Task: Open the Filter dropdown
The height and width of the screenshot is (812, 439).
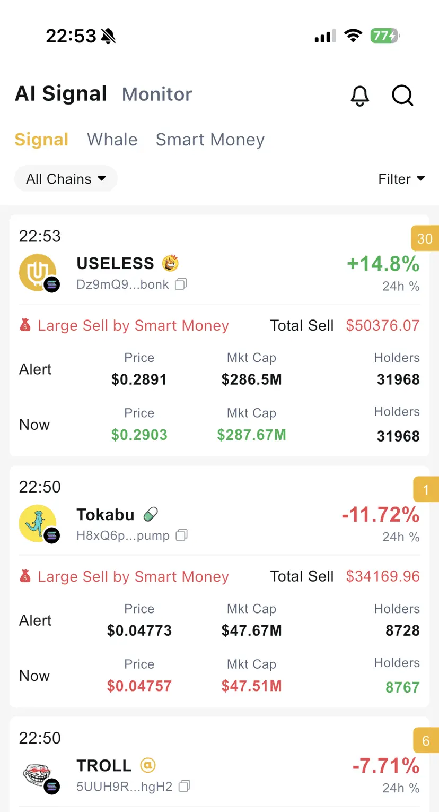Action: pos(402,179)
